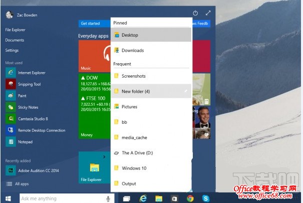Open the Money tile
The width and height of the screenshot is (303, 203).
click(x=95, y=106)
